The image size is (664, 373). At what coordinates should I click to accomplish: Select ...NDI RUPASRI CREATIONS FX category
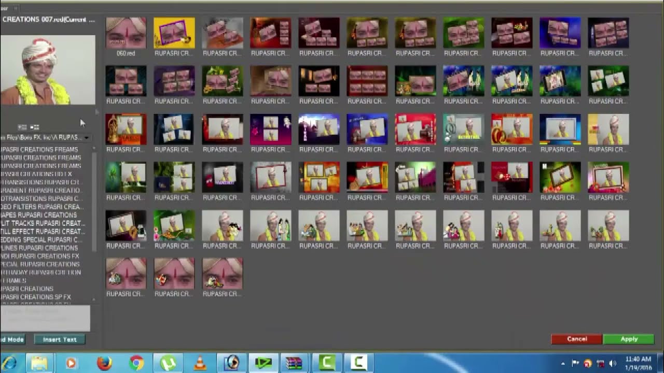pos(39,256)
